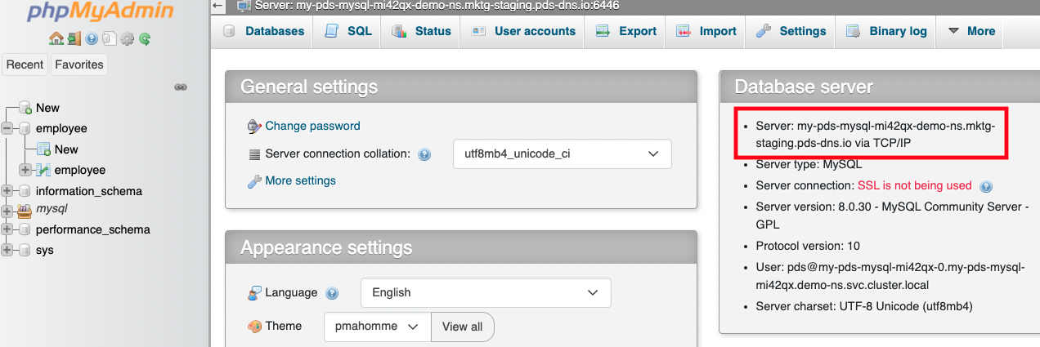The image size is (1040, 347).
Task: Switch to the Export tab
Action: tap(626, 31)
